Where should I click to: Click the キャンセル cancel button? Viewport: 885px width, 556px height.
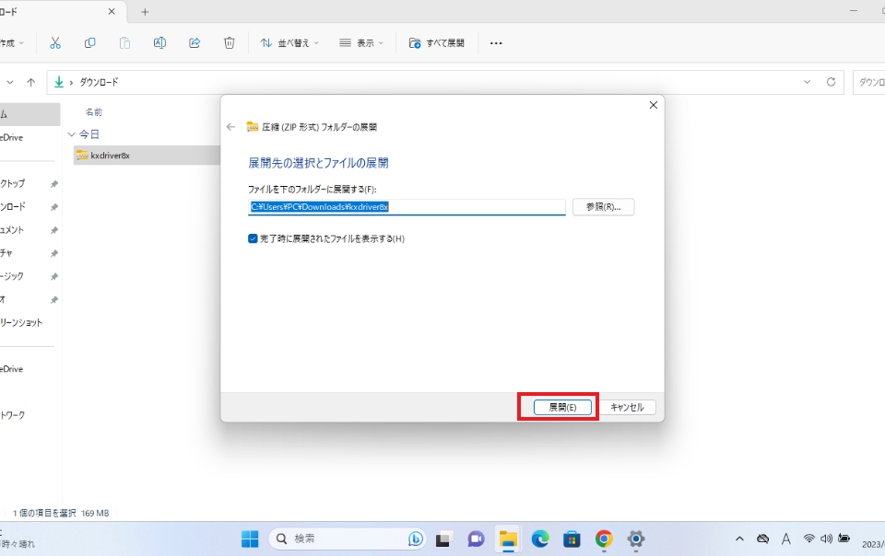[631, 407]
